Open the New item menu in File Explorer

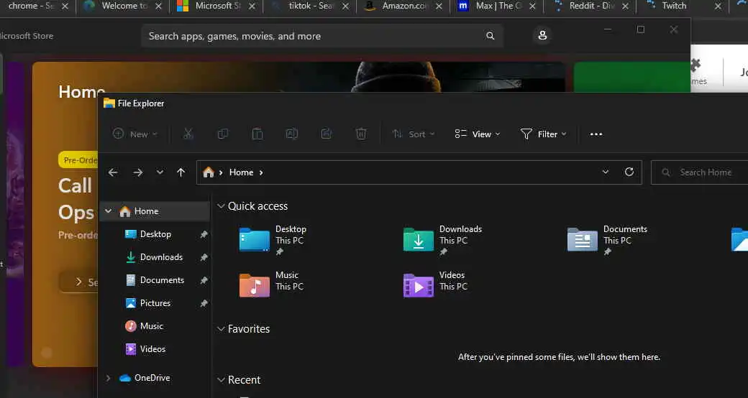(135, 134)
